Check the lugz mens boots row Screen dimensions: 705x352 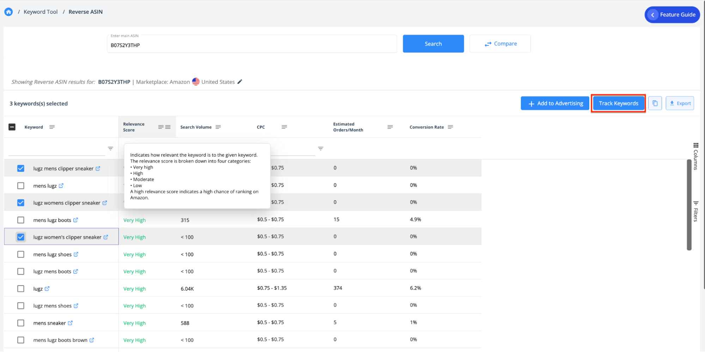click(21, 271)
